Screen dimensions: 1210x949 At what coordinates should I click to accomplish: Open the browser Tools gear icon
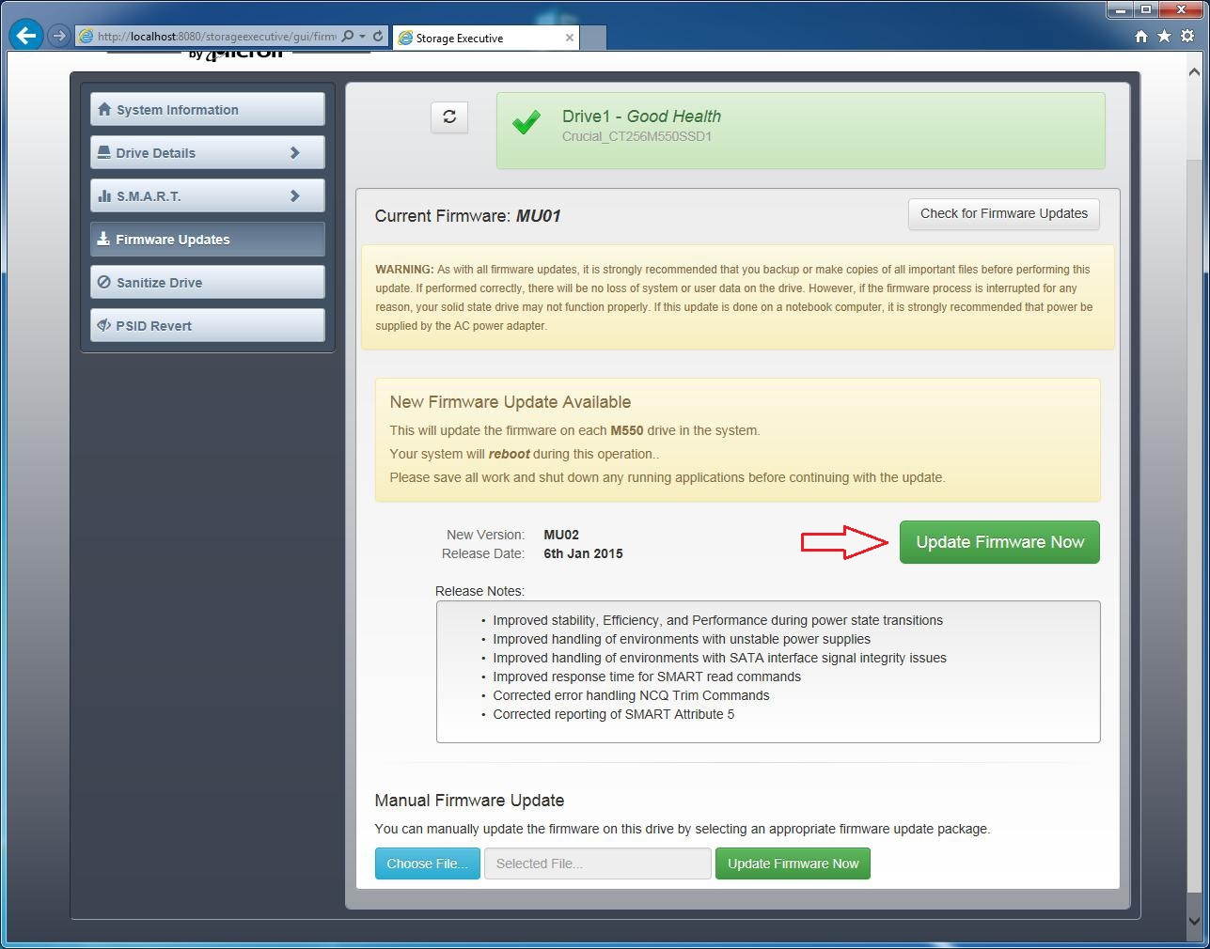1187,36
